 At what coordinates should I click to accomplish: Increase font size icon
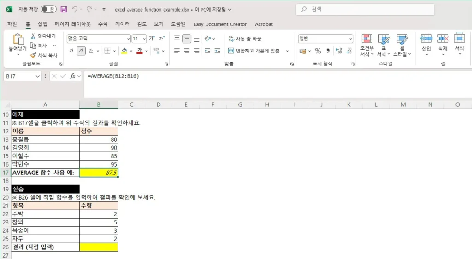tap(152, 39)
